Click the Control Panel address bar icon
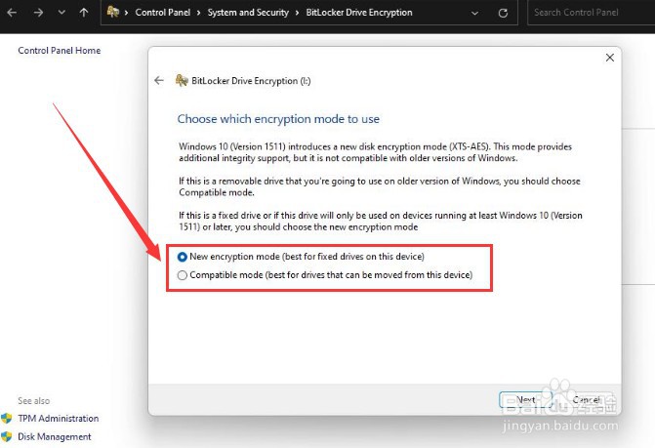The height and width of the screenshot is (448, 655). (113, 13)
